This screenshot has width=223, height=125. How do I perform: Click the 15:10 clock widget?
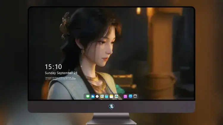53,67
